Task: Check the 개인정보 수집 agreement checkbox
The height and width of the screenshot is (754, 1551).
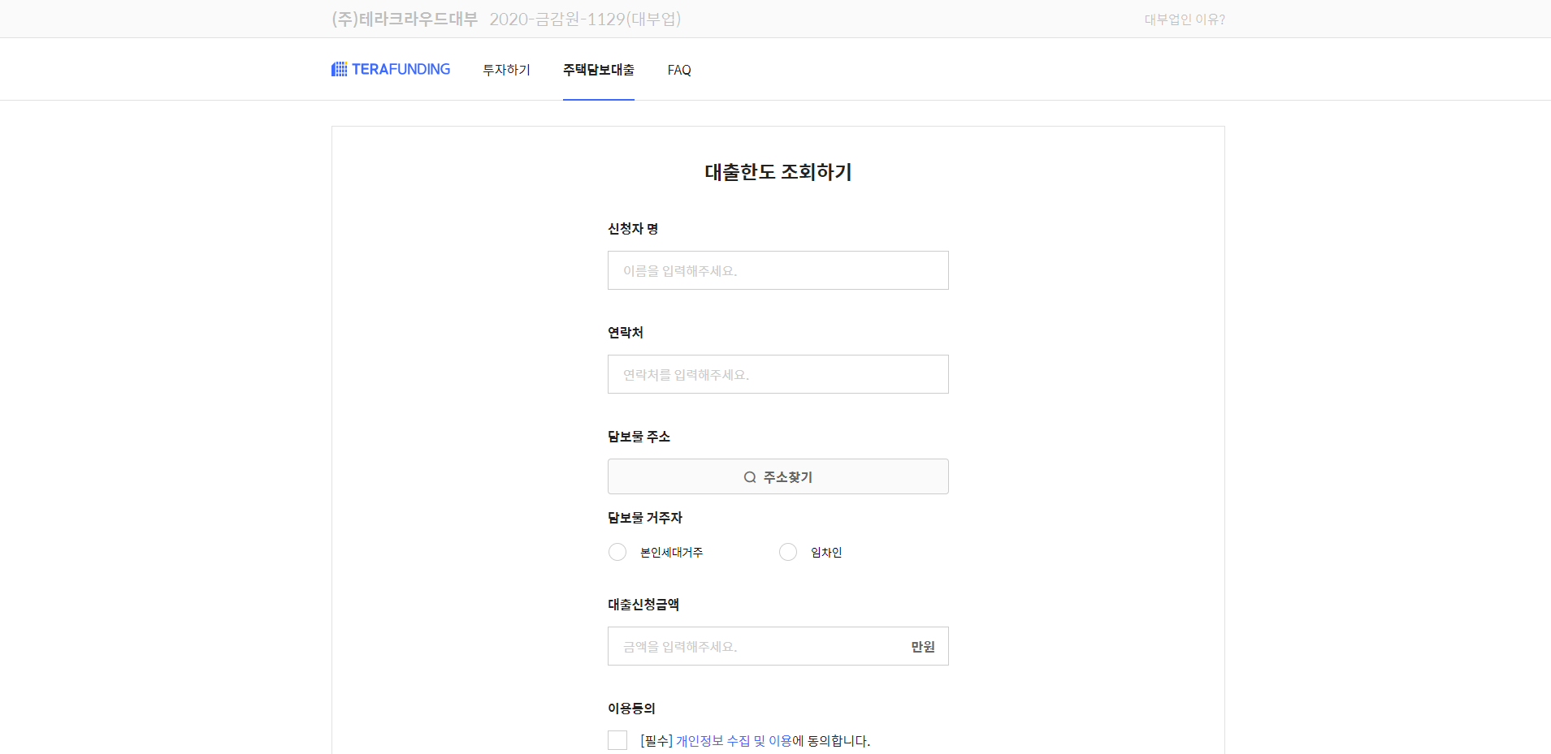Action: (x=617, y=740)
